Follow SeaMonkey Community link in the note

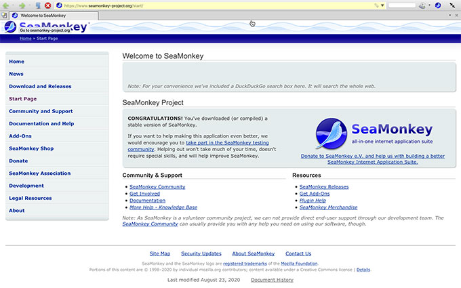click(150, 224)
